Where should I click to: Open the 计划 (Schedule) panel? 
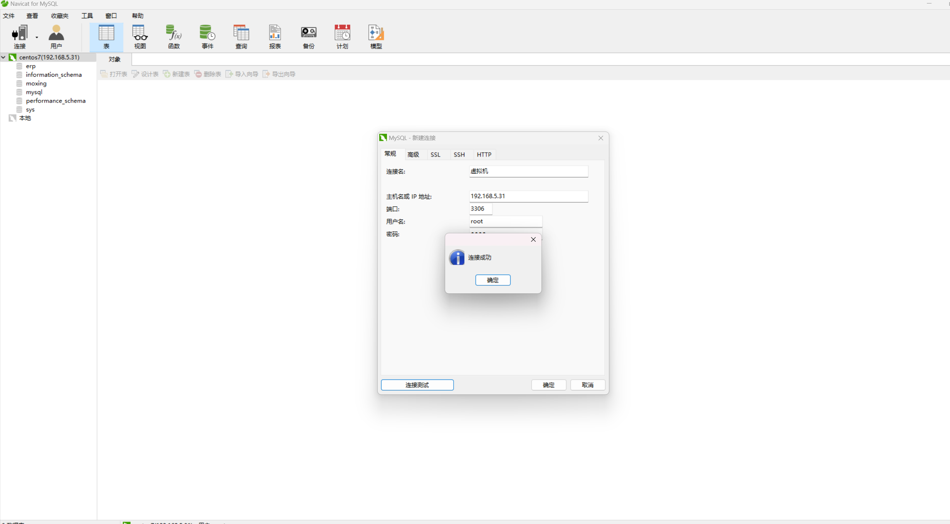pos(342,37)
